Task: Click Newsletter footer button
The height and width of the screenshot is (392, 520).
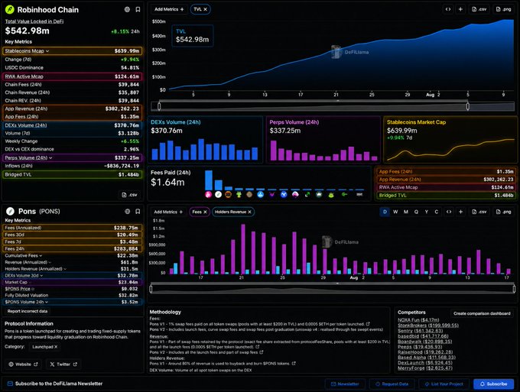Action: click(345, 384)
